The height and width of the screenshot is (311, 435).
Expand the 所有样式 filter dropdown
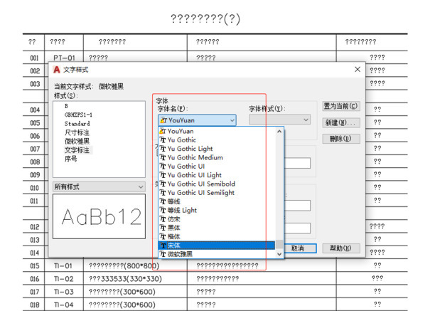pos(99,187)
